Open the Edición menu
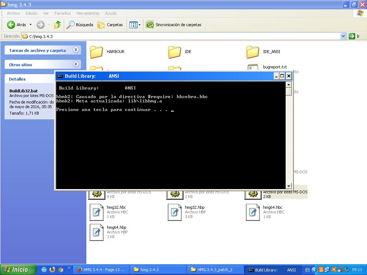This screenshot has height=275, width=367. coord(32,13)
